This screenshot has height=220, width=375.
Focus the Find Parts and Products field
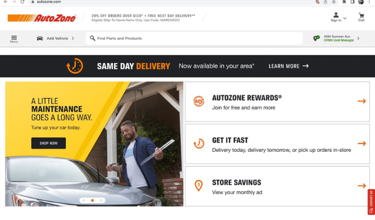click(195, 38)
